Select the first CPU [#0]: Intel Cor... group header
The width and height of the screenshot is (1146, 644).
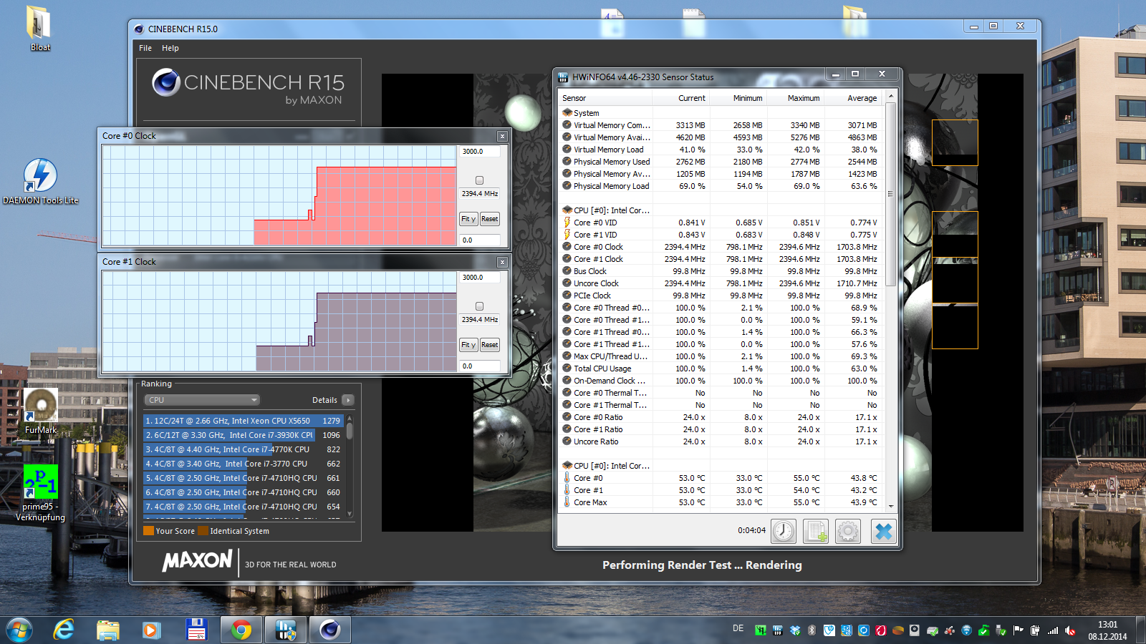point(606,210)
